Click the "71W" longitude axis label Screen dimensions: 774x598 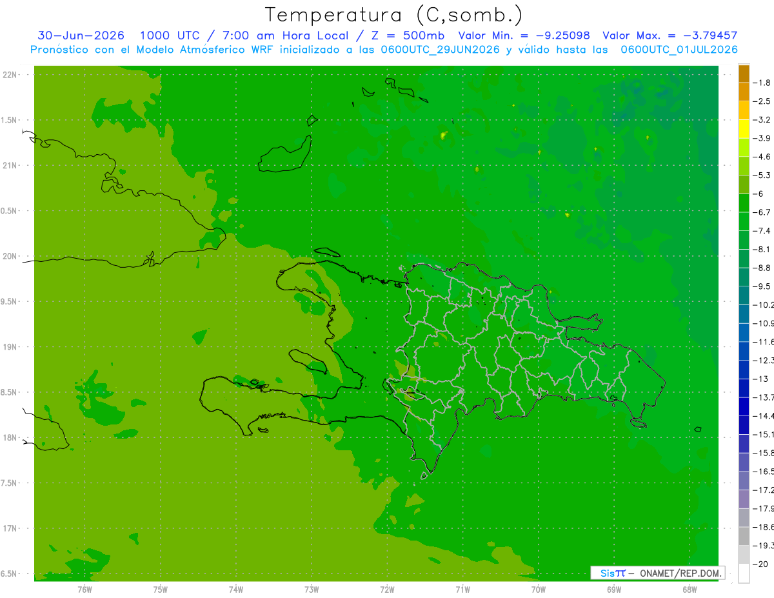pos(462,589)
